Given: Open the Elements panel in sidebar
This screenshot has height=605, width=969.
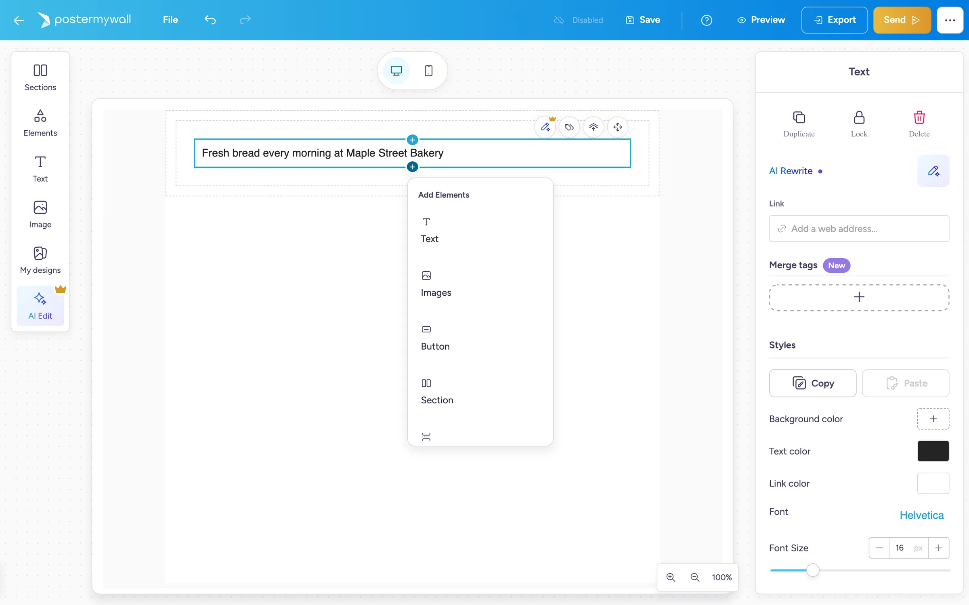Looking at the screenshot, I should (40, 123).
